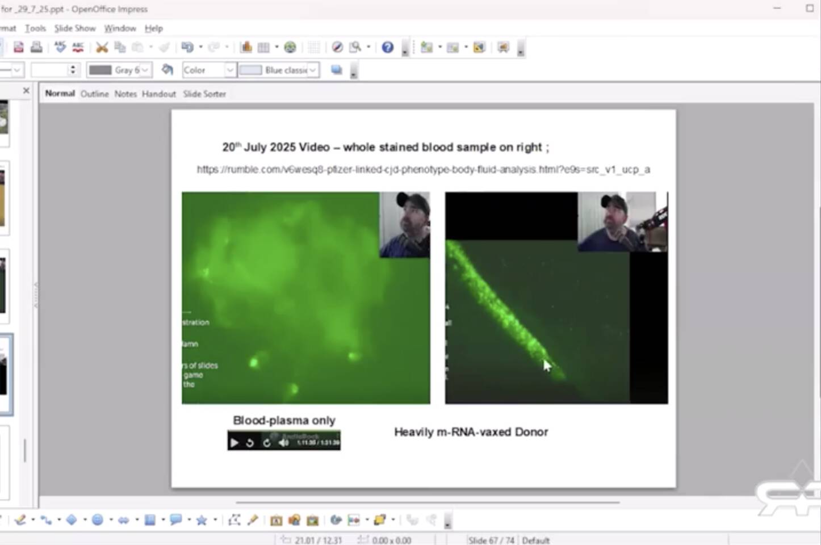Select the Basic Shapes diamond tool
Screen dimensions: 821x545
coord(72,519)
